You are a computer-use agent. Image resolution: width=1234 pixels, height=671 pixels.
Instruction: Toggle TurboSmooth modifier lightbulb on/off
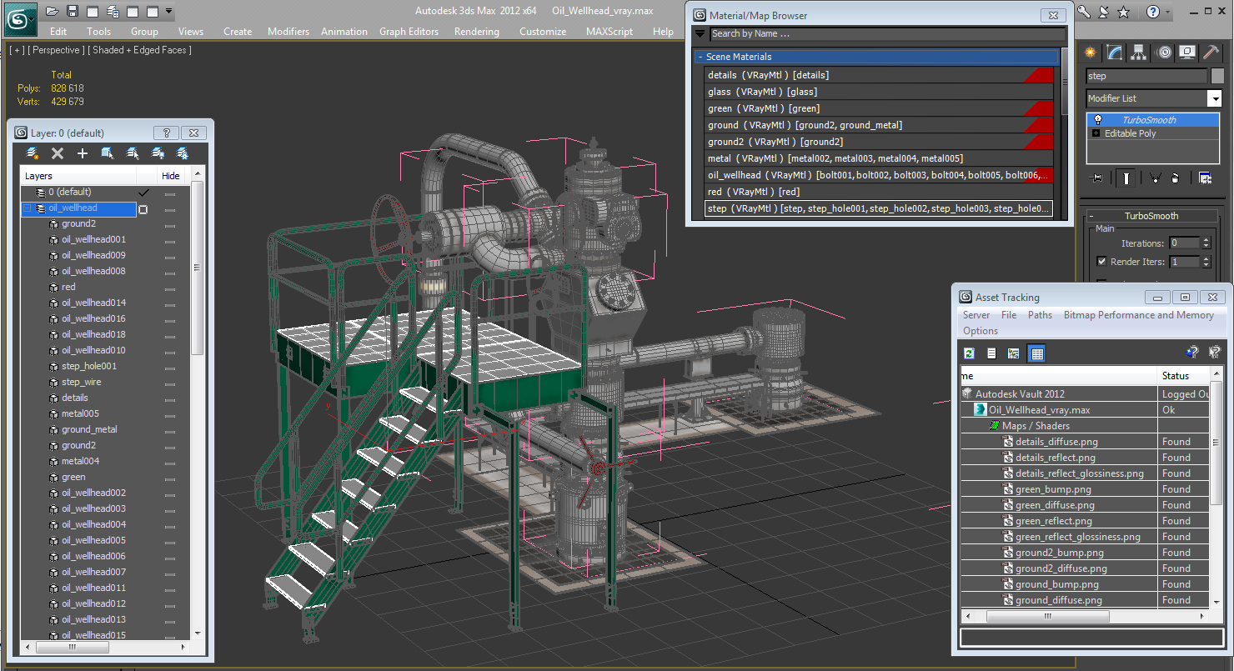[1099, 120]
